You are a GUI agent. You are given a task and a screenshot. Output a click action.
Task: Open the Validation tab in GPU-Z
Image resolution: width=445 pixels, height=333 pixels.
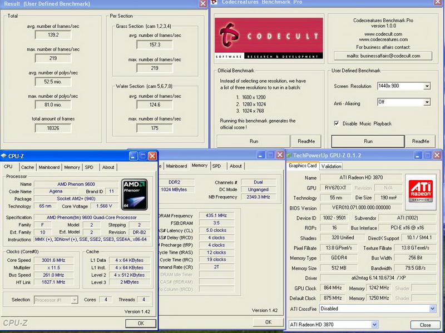(331, 166)
